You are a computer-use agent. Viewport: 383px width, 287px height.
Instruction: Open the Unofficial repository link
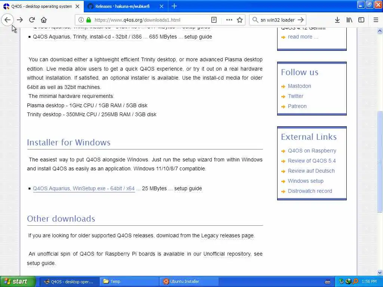point(227,254)
